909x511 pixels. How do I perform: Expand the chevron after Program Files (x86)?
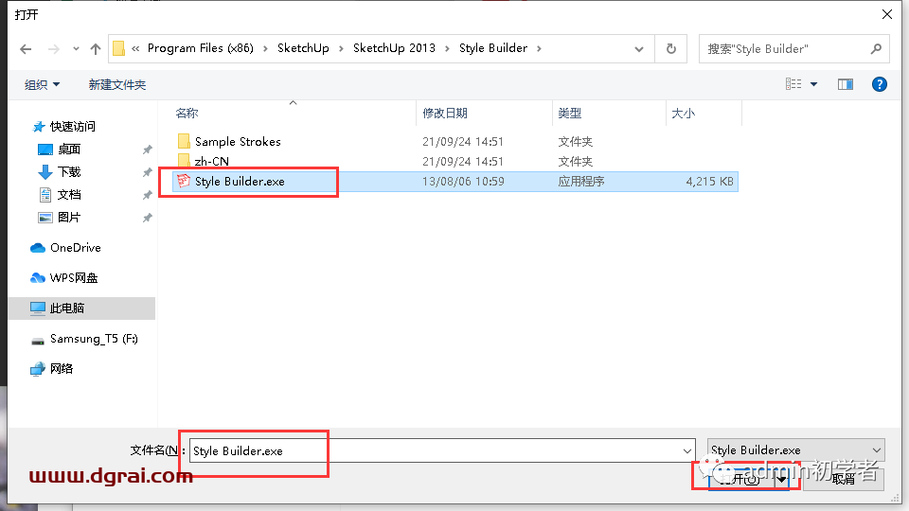tap(265, 48)
